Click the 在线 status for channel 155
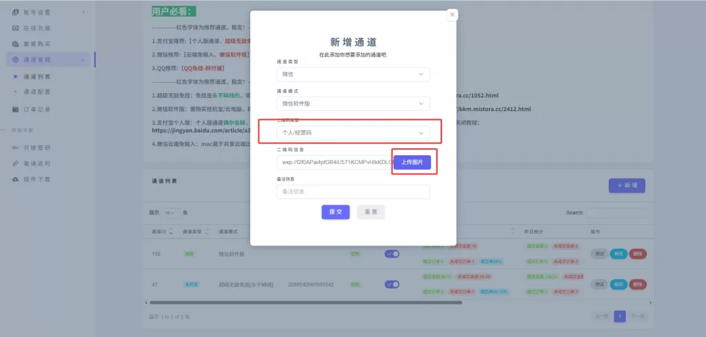 355,254
